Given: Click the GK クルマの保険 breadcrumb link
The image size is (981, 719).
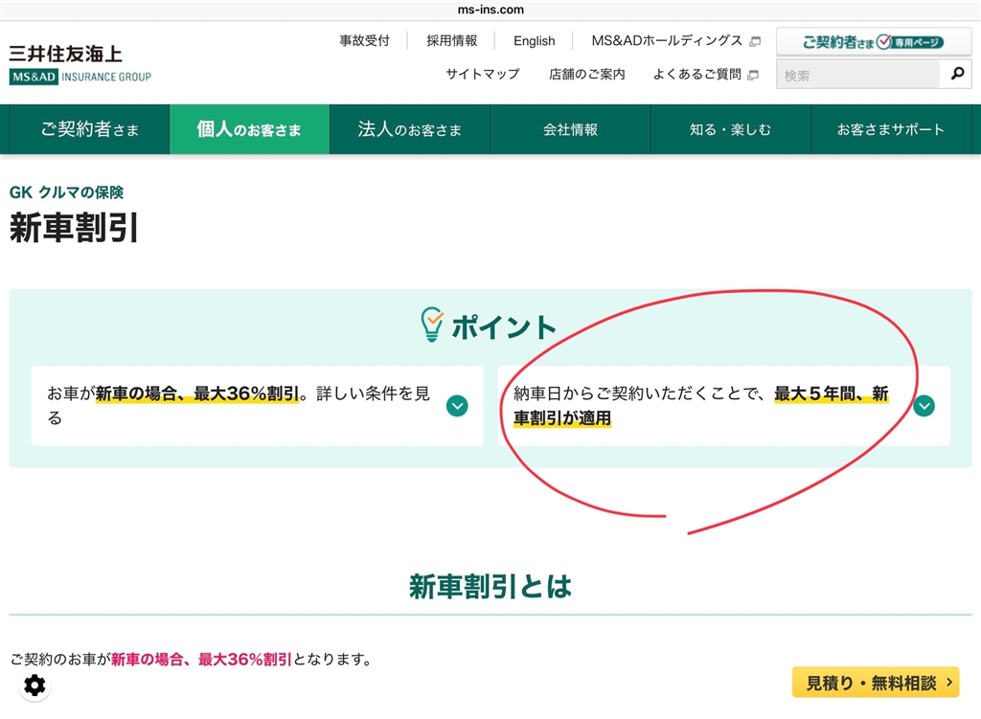Looking at the screenshot, I should point(66,191).
